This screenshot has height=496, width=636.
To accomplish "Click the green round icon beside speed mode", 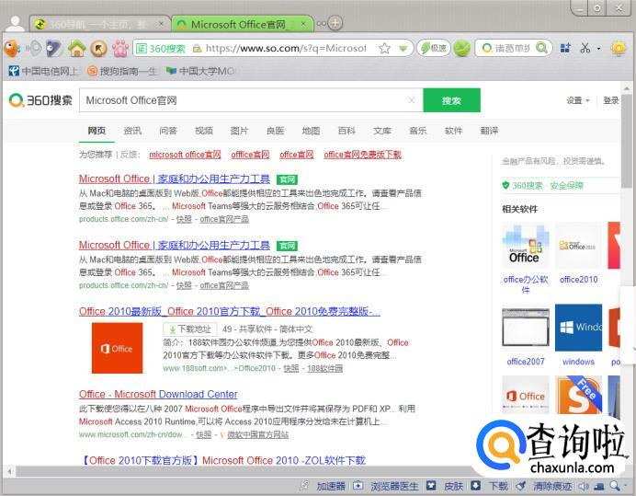I will click(x=461, y=49).
